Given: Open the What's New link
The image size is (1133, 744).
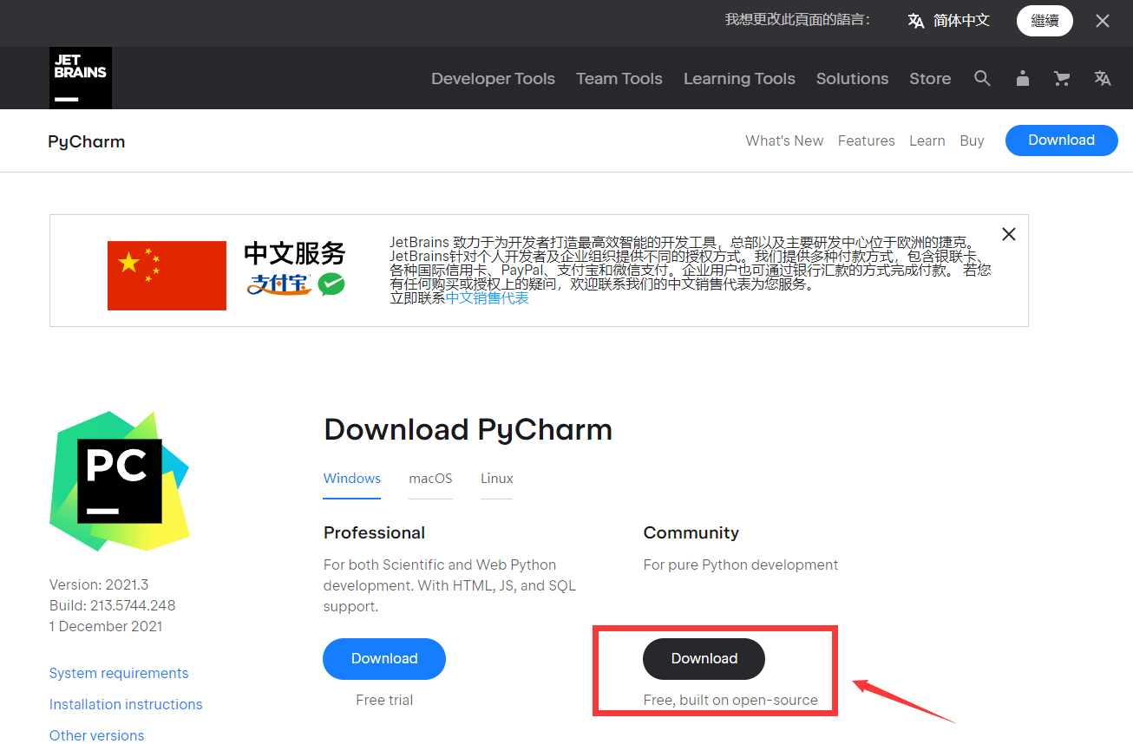Looking at the screenshot, I should [784, 140].
